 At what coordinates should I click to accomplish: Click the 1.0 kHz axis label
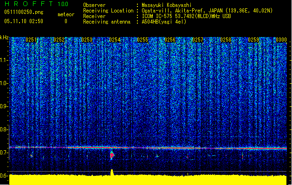pyautogui.click(x=4, y=83)
